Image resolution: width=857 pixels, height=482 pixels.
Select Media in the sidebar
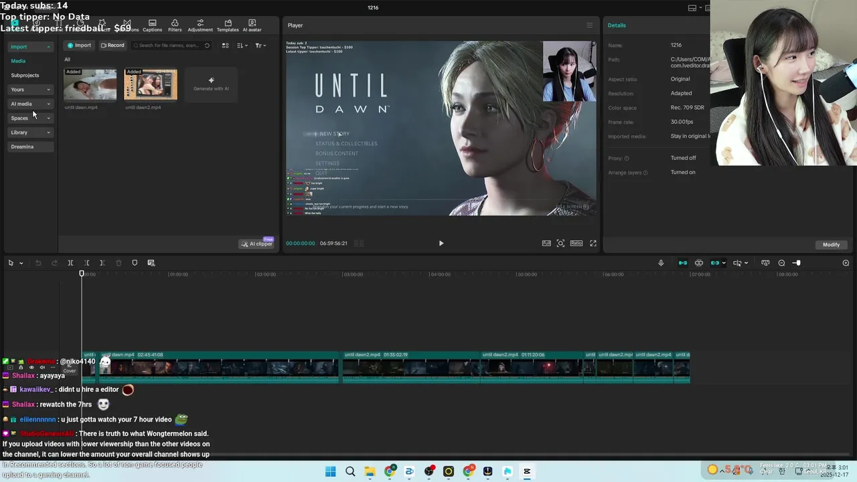tap(18, 61)
